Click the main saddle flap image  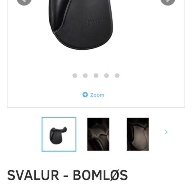[x=81, y=25]
